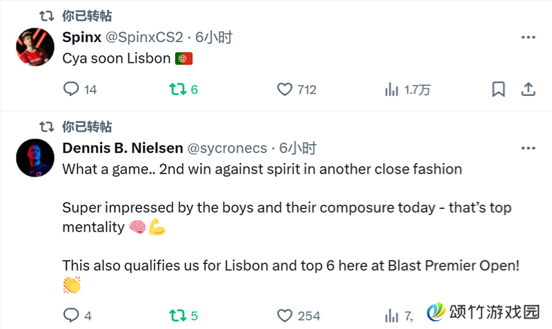Bookmark Spinx's Lisbon post

(498, 90)
